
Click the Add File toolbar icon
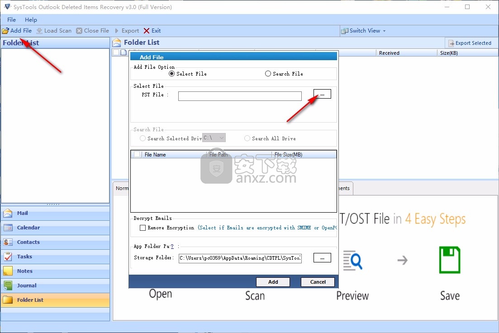point(5,31)
